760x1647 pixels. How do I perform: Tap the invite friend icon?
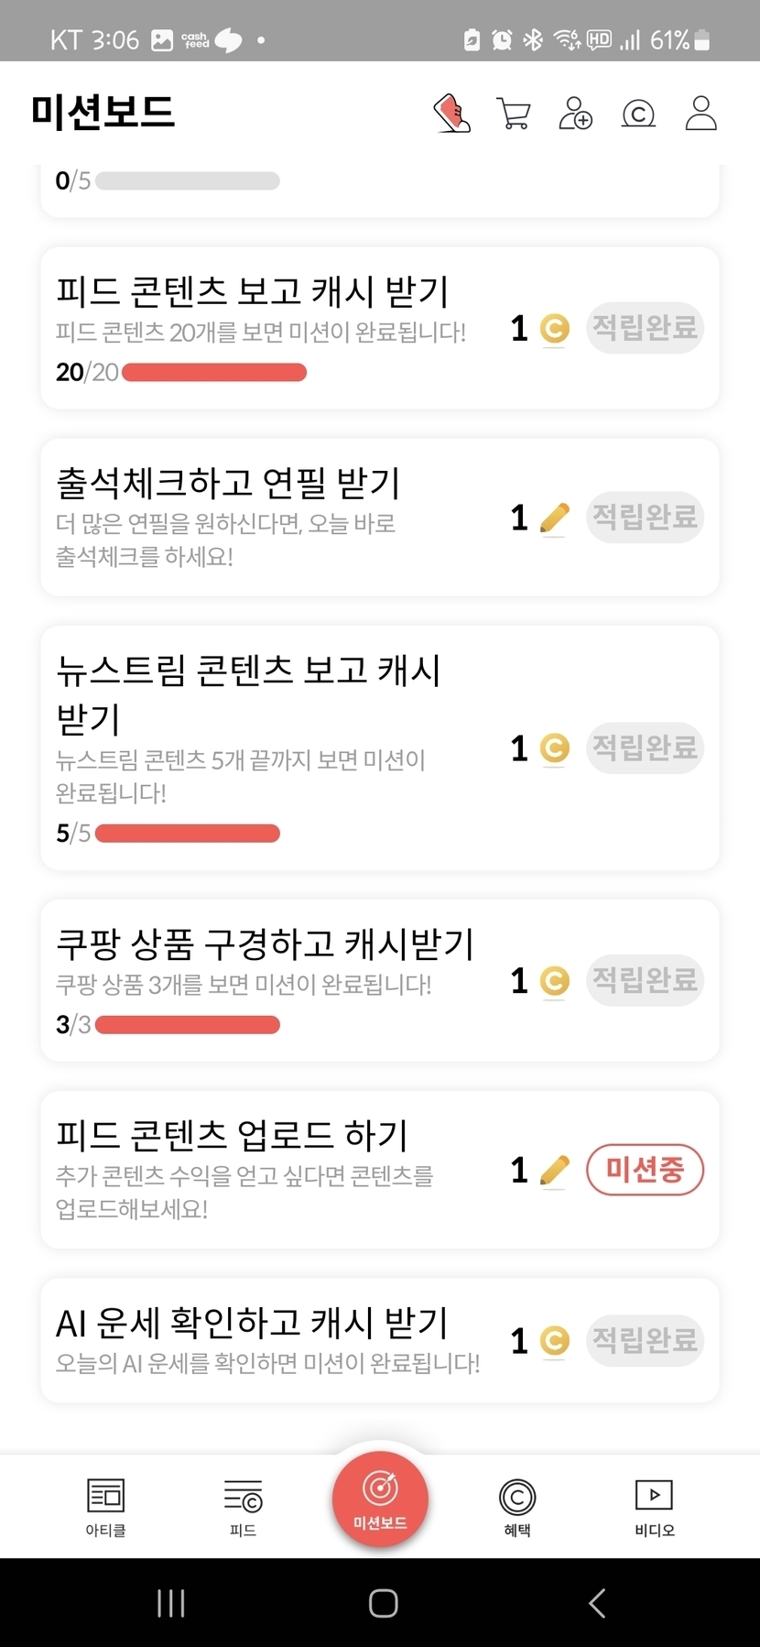pos(575,114)
